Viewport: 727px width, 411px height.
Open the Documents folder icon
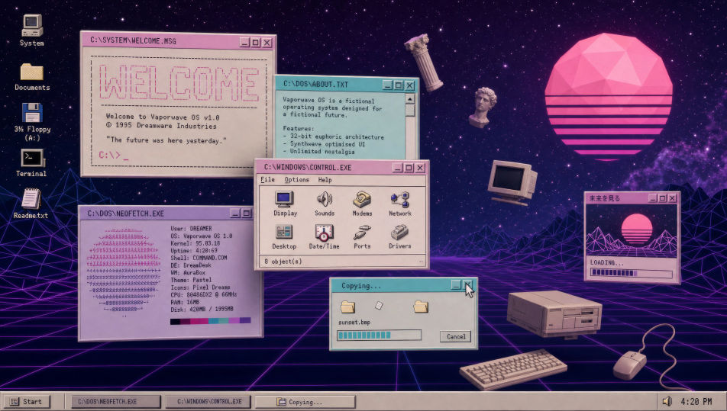click(x=32, y=77)
